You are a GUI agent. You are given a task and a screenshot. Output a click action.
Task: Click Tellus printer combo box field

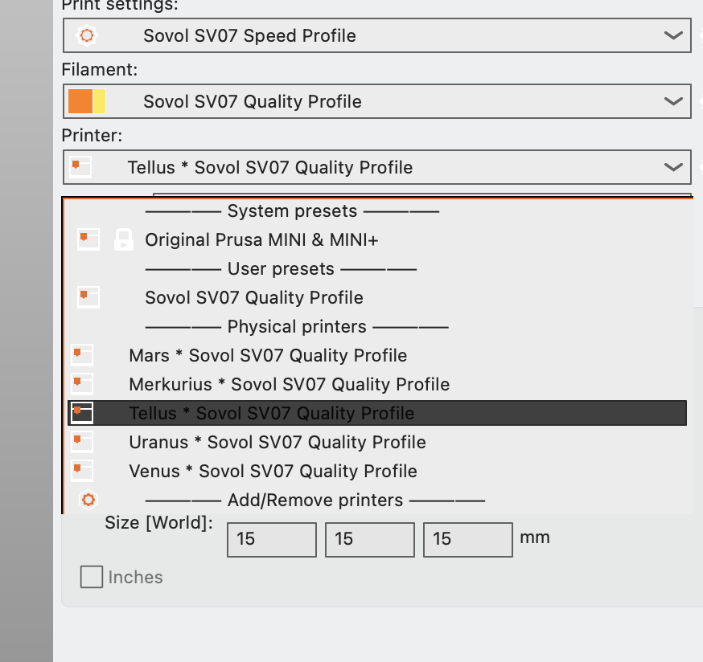[x=377, y=167]
